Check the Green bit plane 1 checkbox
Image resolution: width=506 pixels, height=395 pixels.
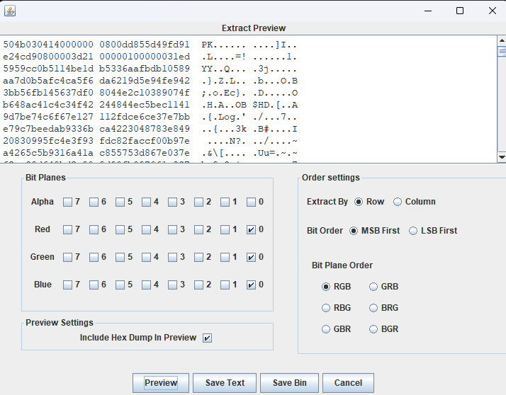pos(225,257)
